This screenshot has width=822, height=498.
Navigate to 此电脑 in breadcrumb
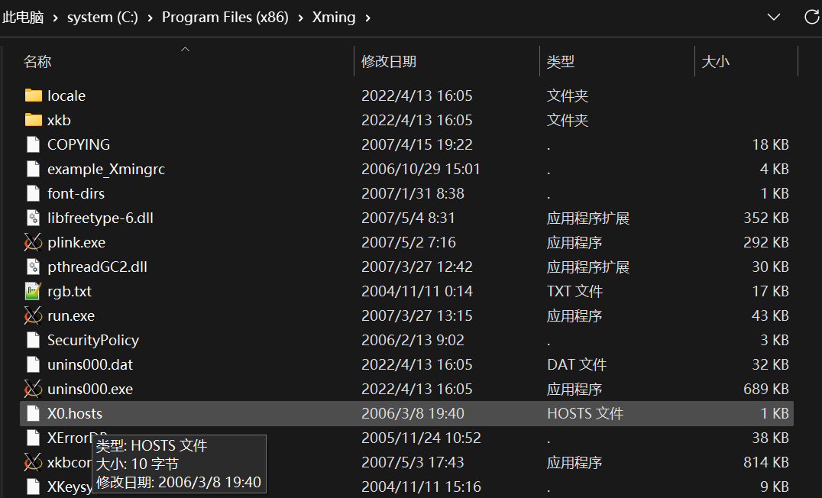(23, 18)
